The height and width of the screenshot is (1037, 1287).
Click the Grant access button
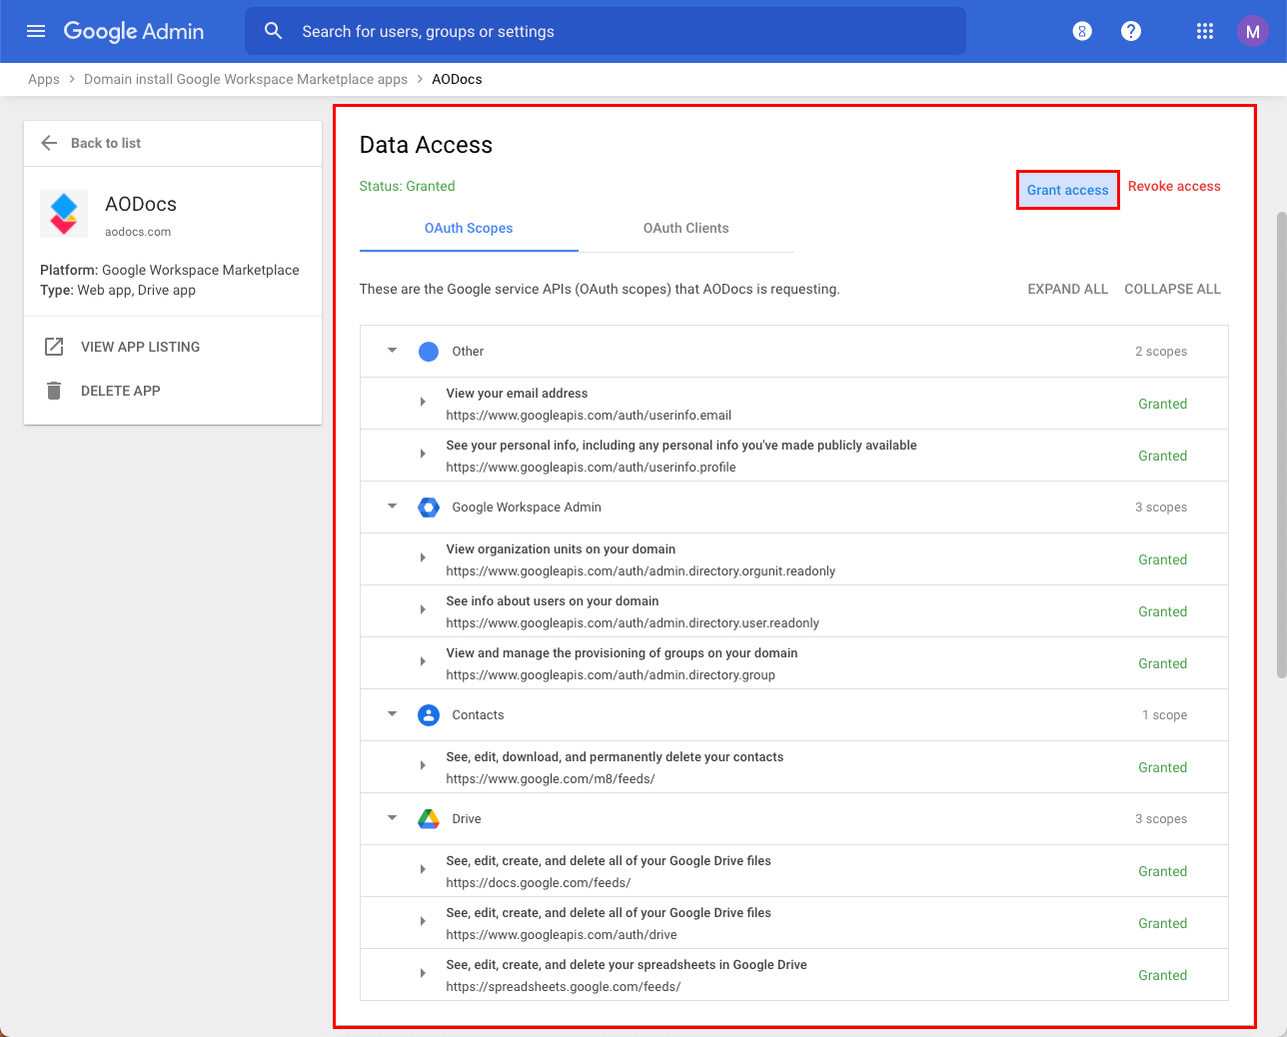click(x=1067, y=190)
